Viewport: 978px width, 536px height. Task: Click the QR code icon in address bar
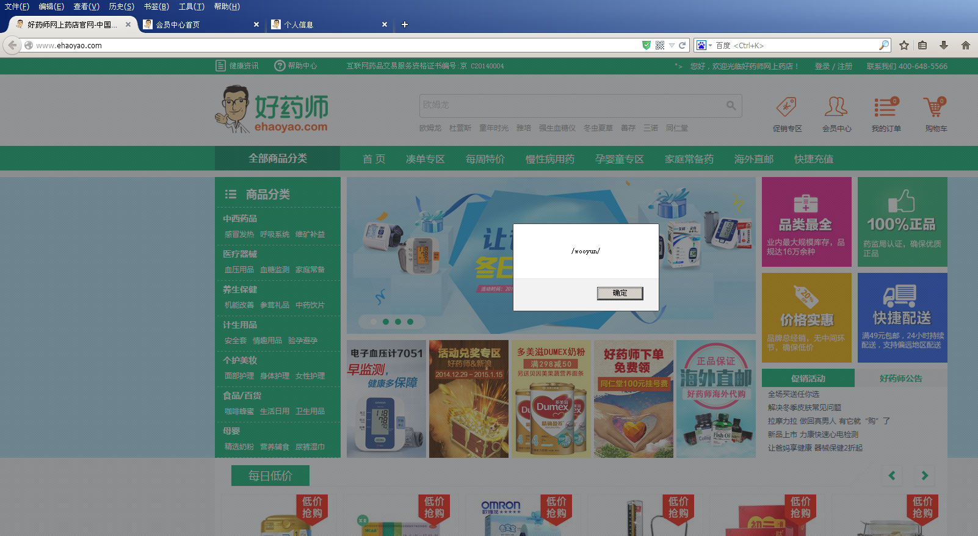[x=660, y=45]
